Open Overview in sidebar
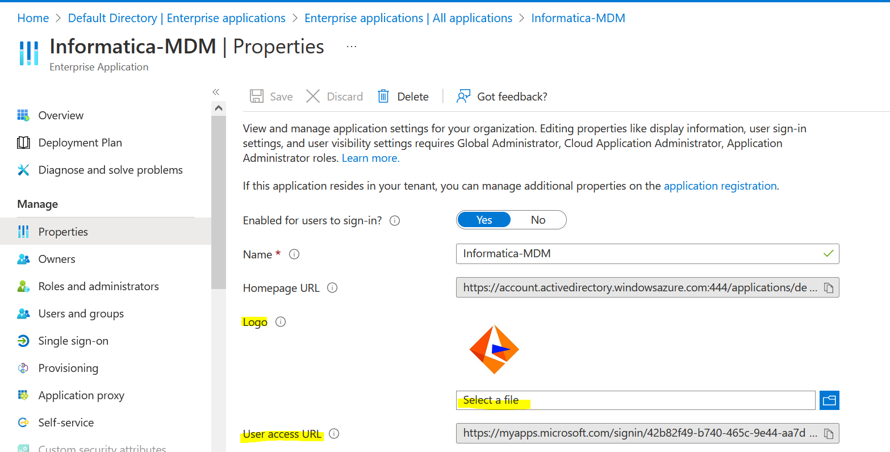890x452 pixels. point(61,115)
